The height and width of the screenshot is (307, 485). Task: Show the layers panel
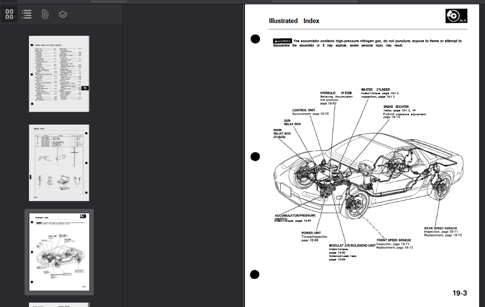click(x=63, y=14)
